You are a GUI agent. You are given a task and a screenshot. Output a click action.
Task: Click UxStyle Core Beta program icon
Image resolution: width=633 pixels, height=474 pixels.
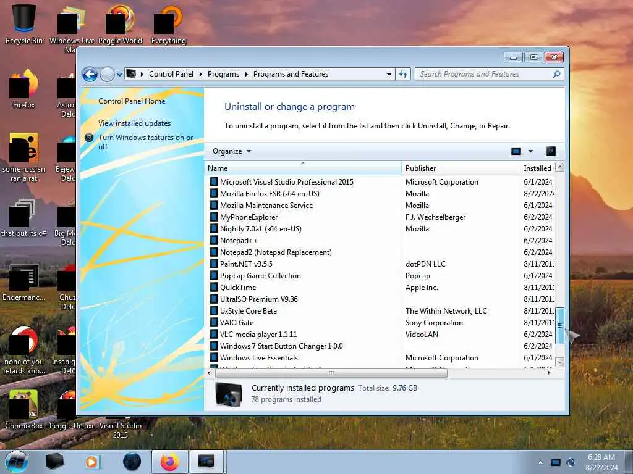tap(214, 311)
